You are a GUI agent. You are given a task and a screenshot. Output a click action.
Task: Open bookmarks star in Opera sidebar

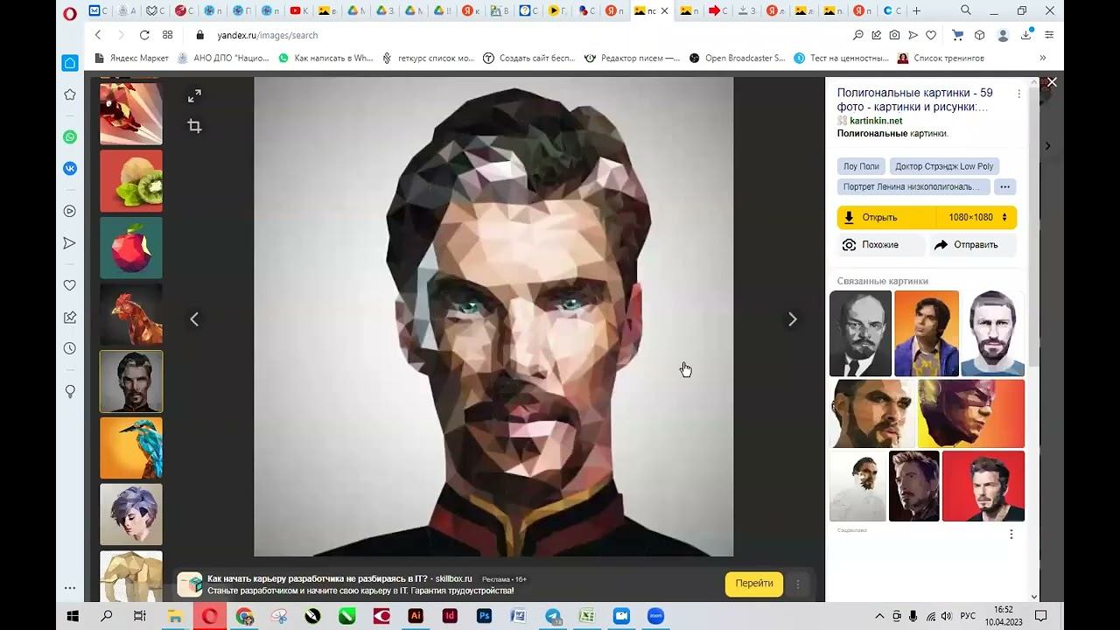[70, 94]
